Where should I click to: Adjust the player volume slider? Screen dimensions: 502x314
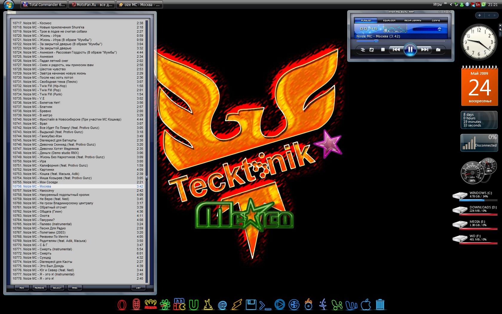tap(427, 29)
